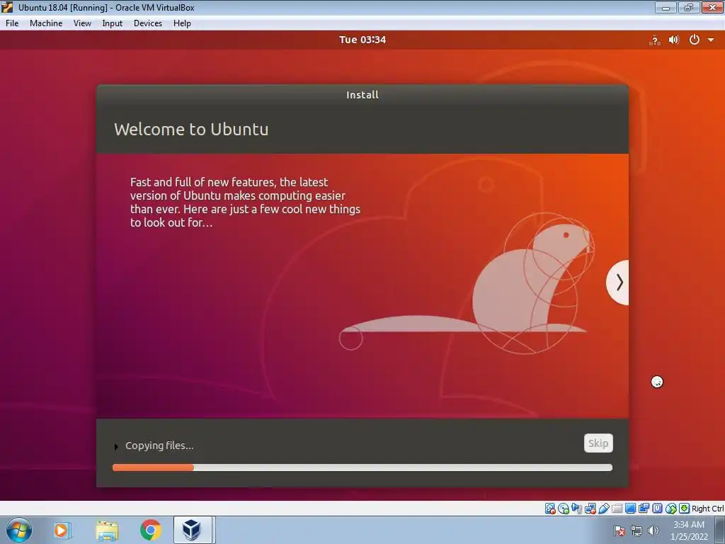Click the USB devices status icon
The height and width of the screenshot is (544, 725).
604,509
